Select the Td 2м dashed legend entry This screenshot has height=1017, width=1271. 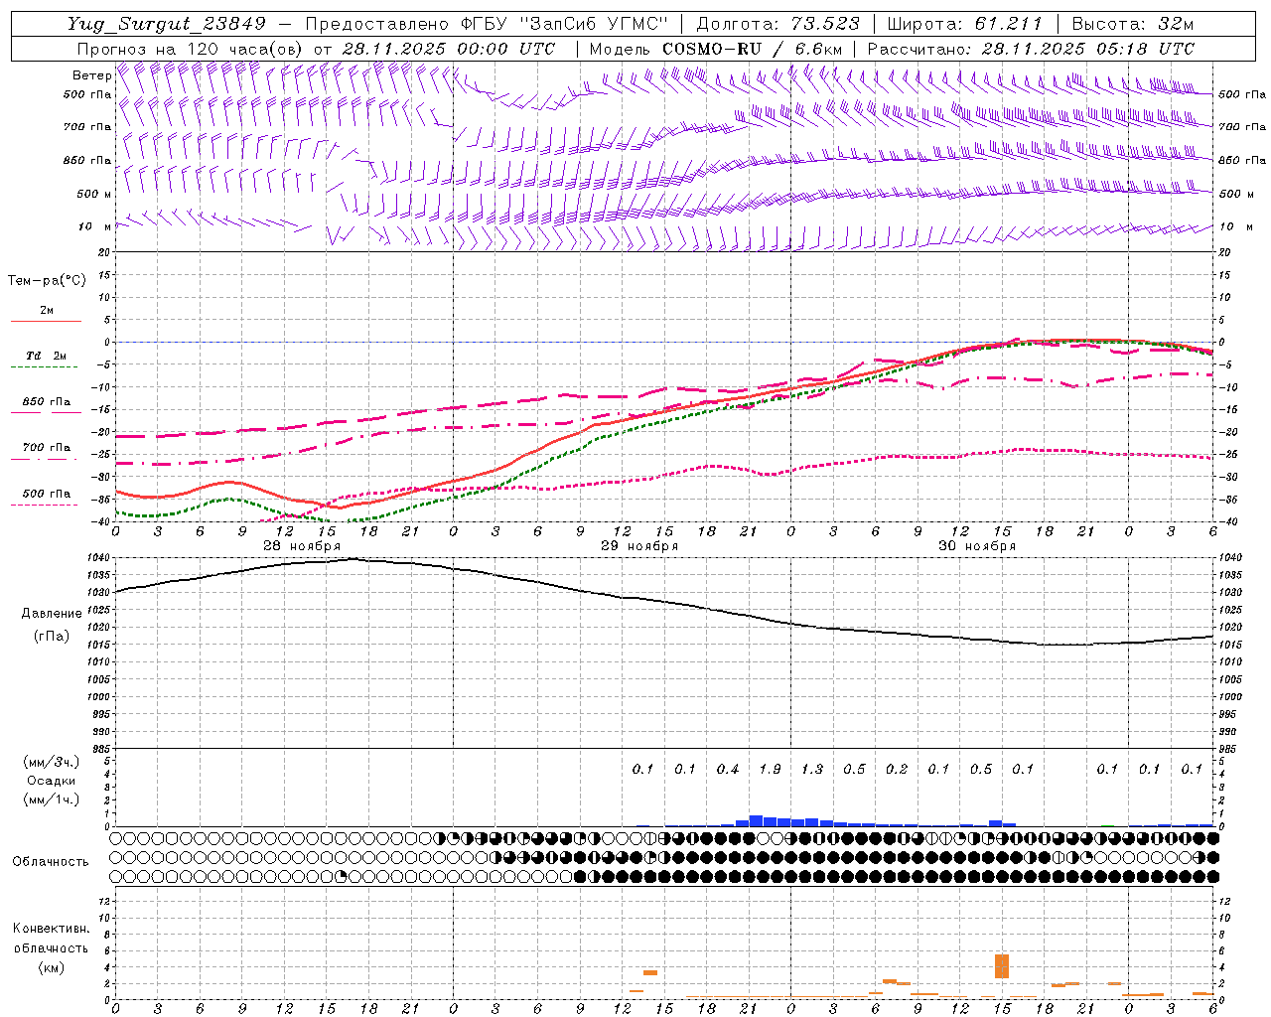point(46,357)
